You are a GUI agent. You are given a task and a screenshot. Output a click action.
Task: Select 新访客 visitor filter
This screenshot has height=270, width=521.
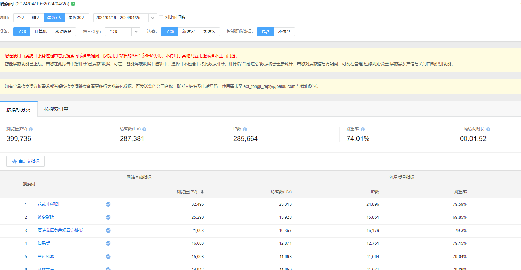click(188, 32)
